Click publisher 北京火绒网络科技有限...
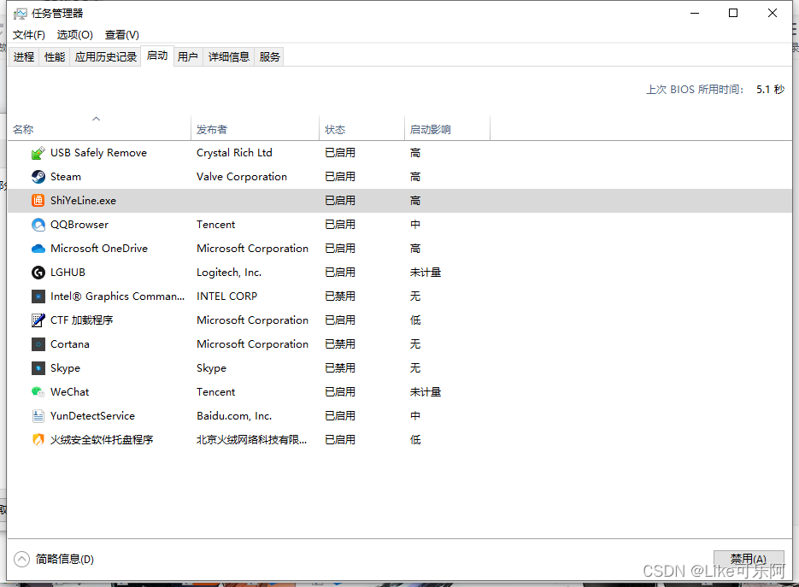 [x=251, y=440]
